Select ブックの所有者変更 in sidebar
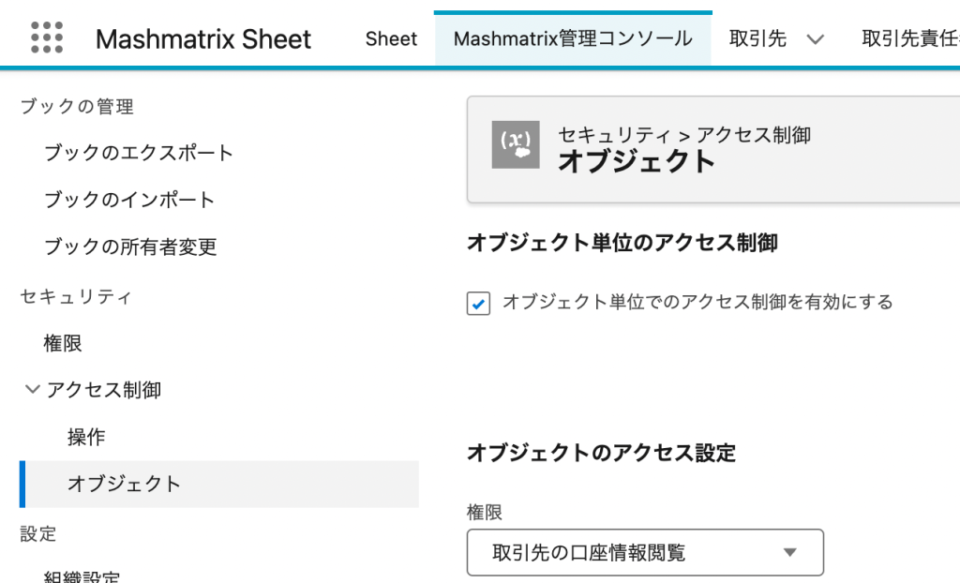The width and height of the screenshot is (960, 583). click(130, 247)
